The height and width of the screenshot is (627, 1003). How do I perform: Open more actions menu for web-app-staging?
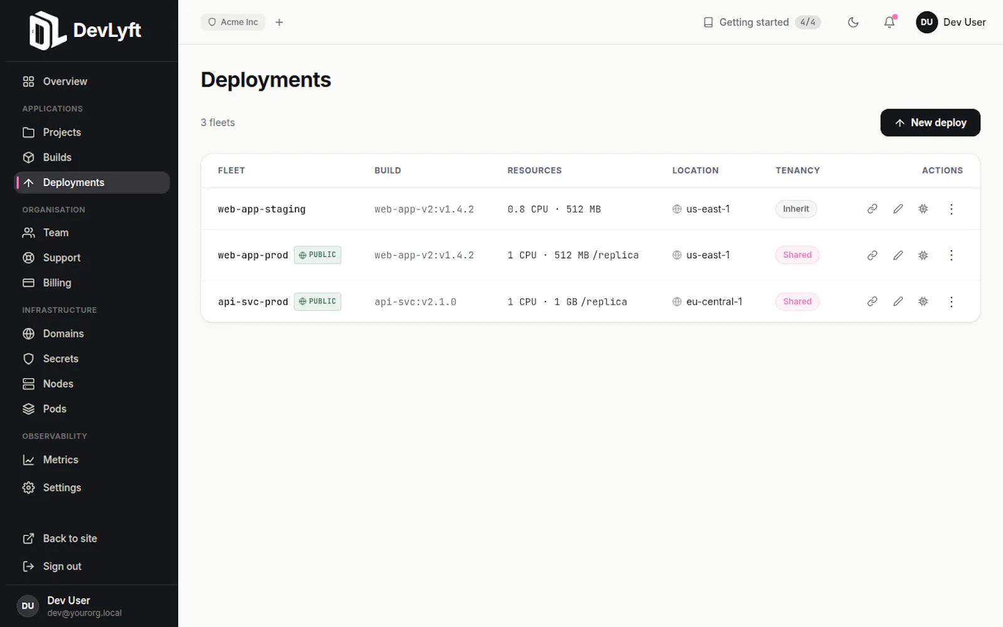pos(951,209)
